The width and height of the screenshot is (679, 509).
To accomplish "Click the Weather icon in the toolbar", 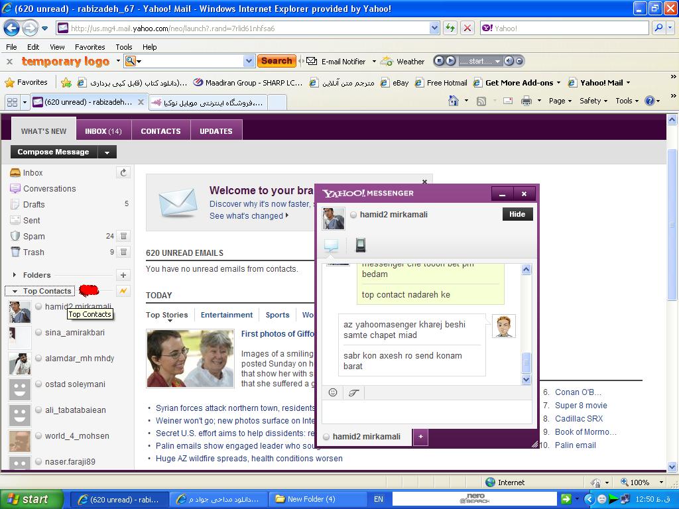I will click(x=387, y=61).
